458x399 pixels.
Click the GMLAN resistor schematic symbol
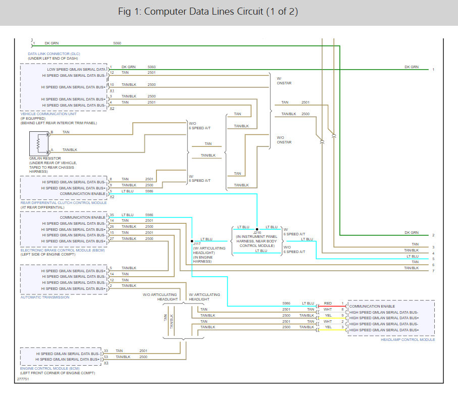pyautogui.click(x=39, y=143)
